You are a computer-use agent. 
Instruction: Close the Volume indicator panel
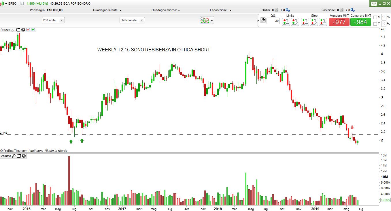tap(24, 156)
